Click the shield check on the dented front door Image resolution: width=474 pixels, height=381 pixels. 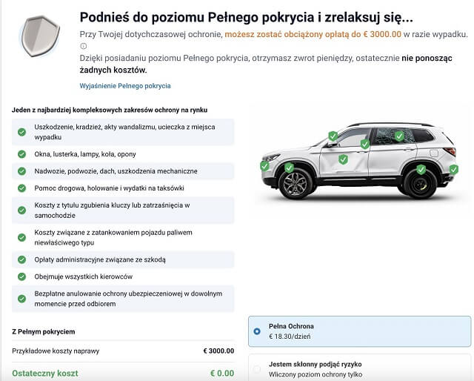[343, 159]
